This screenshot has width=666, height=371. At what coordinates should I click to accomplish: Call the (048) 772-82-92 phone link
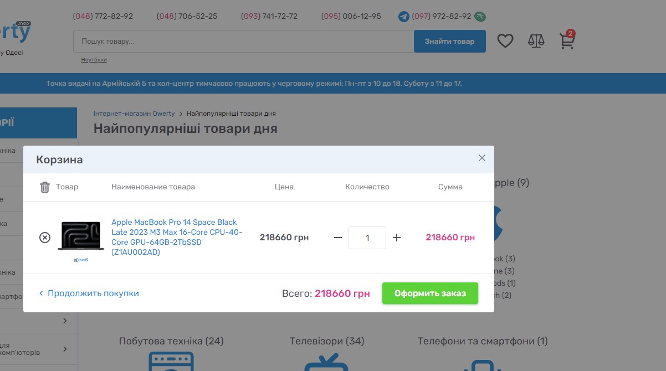tap(103, 17)
